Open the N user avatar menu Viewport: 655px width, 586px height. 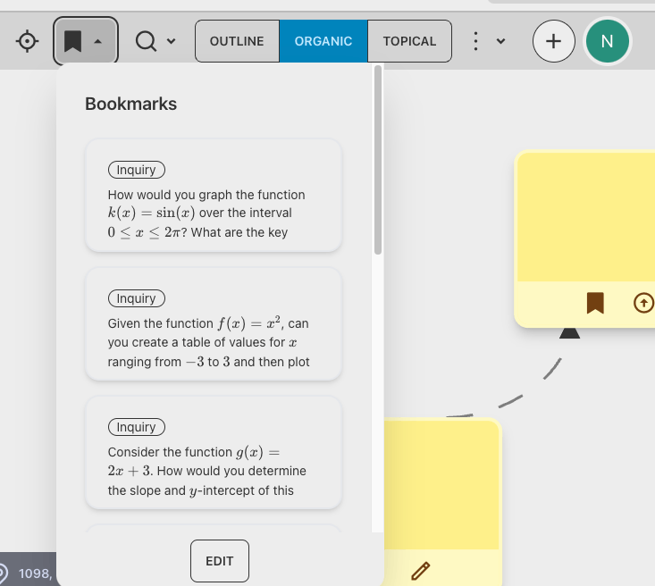pos(608,41)
